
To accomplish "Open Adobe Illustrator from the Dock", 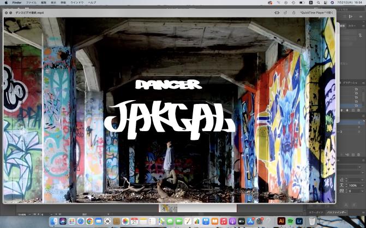I will coord(281,221).
